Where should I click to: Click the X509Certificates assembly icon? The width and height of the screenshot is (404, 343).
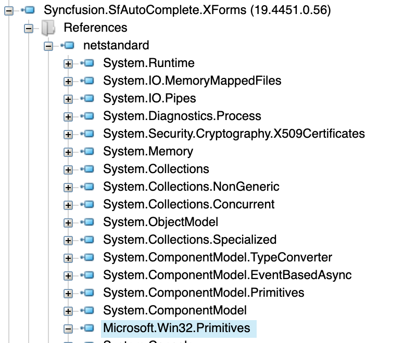pyautogui.click(x=87, y=134)
